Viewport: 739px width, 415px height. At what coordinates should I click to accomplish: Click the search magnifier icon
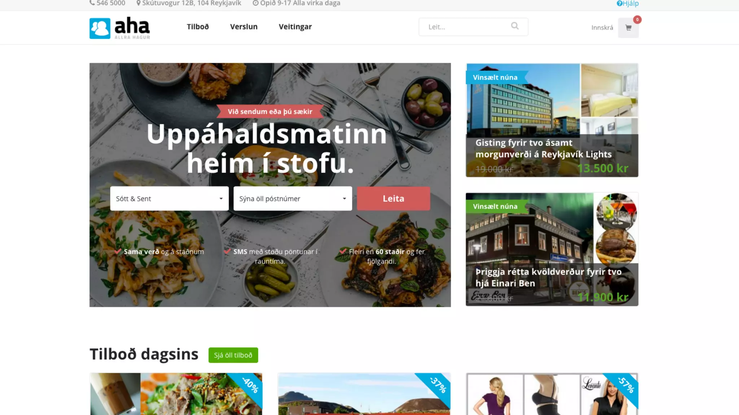pyautogui.click(x=515, y=26)
